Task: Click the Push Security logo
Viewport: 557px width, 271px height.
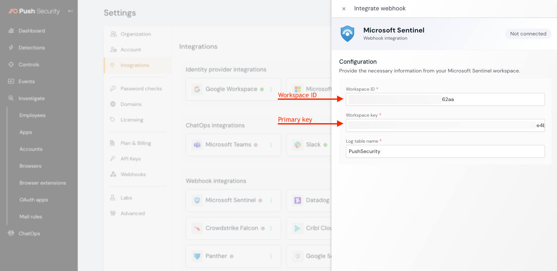Action: pos(34,11)
